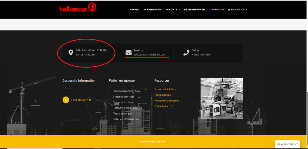Image resolution: width=308 pixels, height=149 pixels.
Task: Select the КОНТАКТИ menu item
Action: tap(218, 9)
